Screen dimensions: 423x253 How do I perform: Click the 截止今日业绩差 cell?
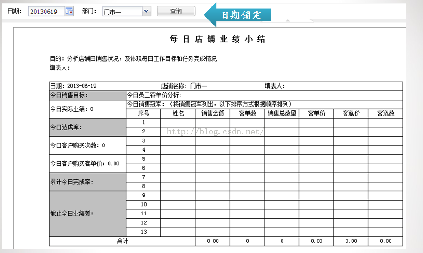(x=87, y=214)
